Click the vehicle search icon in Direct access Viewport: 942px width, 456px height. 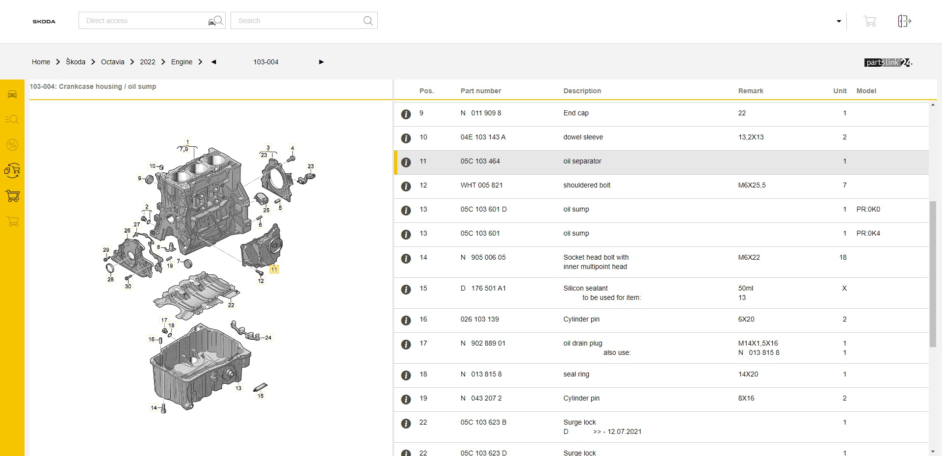click(215, 21)
